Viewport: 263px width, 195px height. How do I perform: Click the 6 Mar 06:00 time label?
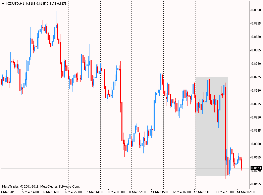click(x=52, y=192)
